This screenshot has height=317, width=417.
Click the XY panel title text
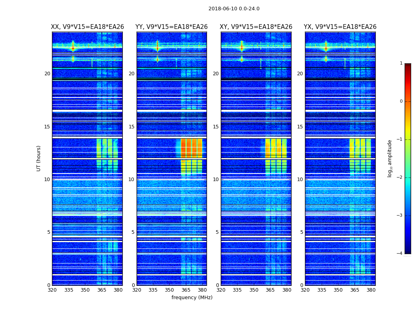pos(256,27)
